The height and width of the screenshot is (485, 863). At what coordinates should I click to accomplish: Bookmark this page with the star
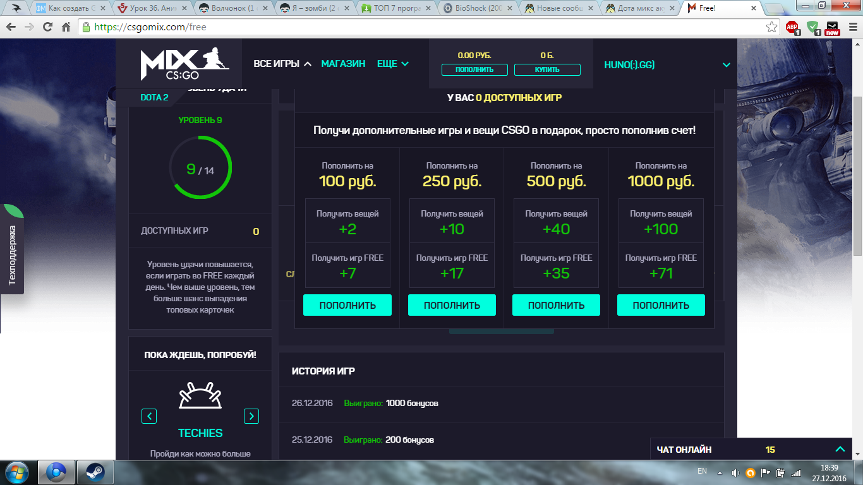(x=771, y=27)
